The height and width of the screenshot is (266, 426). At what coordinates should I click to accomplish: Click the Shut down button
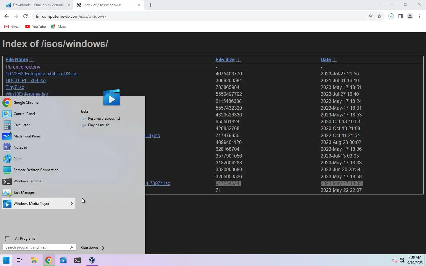(89, 248)
